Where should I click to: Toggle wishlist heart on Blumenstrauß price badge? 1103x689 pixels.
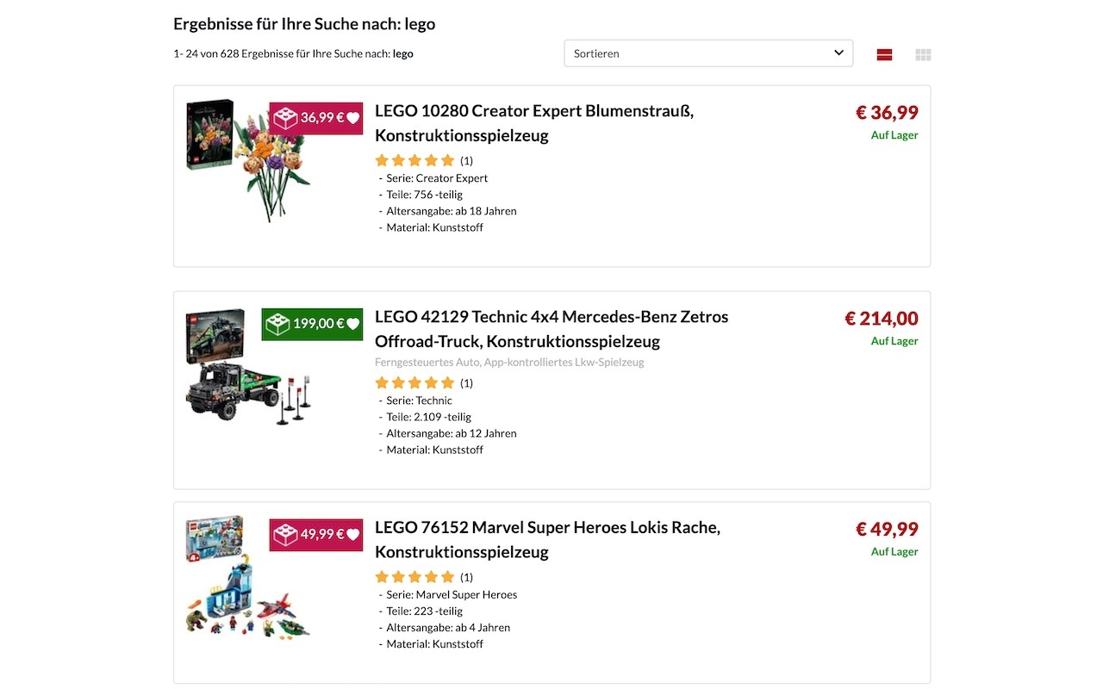352,118
